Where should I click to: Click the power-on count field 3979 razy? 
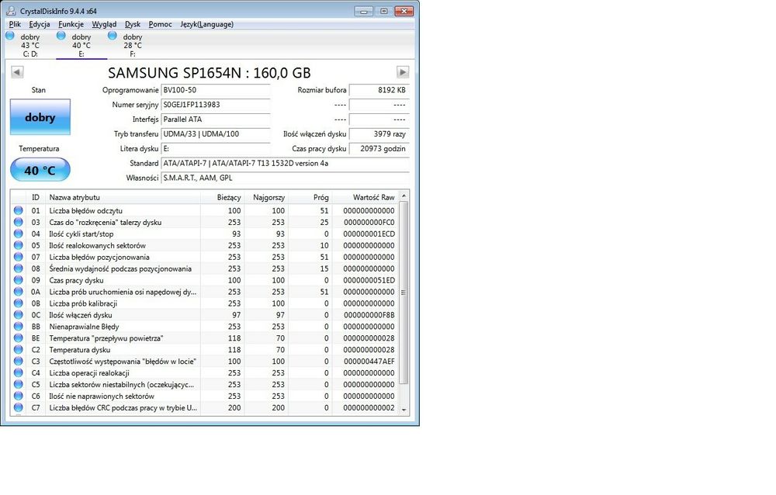click(379, 133)
